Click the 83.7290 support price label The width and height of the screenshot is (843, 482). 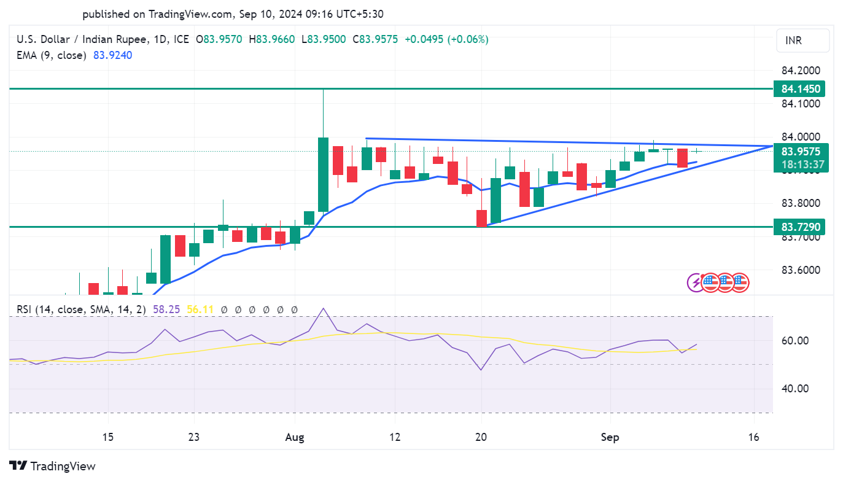799,227
